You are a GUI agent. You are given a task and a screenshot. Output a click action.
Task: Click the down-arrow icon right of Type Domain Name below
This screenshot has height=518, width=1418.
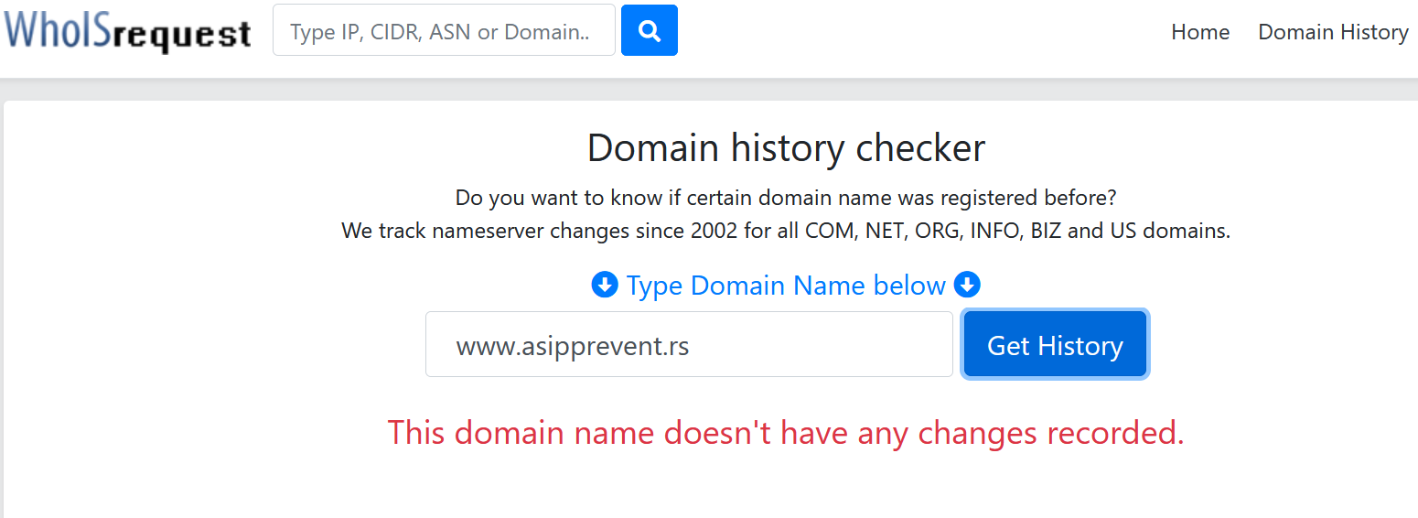[x=967, y=286]
